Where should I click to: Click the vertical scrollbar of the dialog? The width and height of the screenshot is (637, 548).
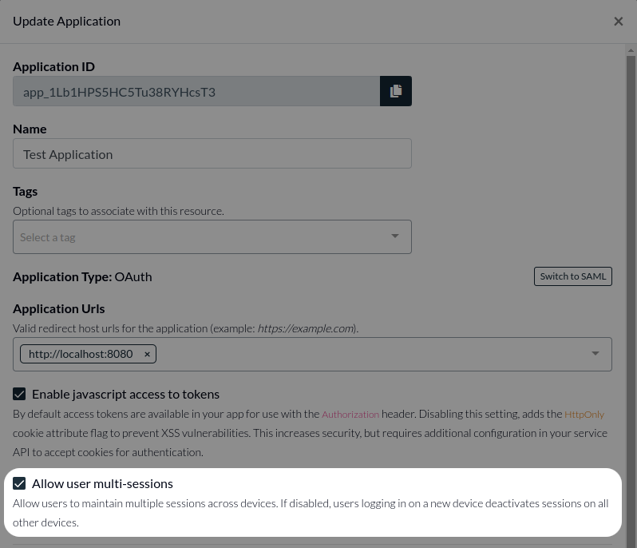click(631, 280)
